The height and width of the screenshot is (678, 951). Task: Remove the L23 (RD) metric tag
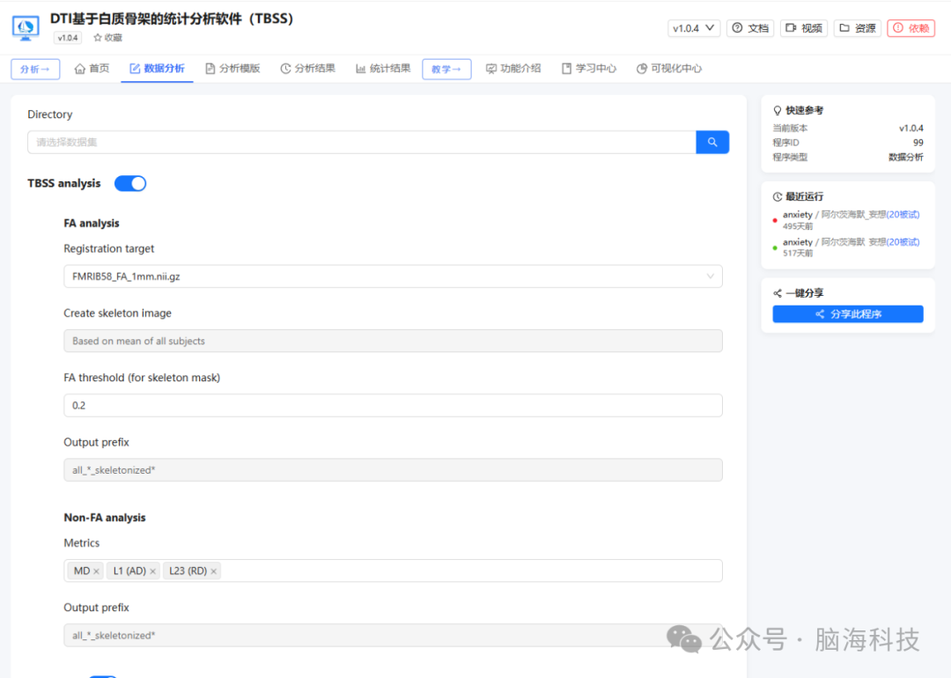213,571
